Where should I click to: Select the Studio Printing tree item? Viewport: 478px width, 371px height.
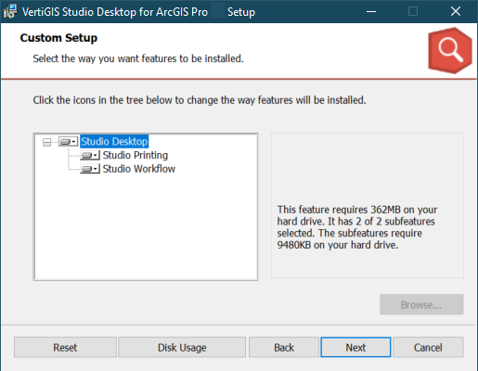[136, 155]
